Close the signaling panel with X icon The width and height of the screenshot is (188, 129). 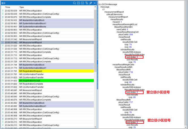pos(95,3)
